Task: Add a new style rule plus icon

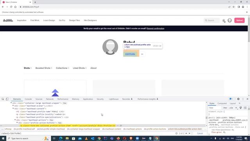Action: (x=236, y=108)
